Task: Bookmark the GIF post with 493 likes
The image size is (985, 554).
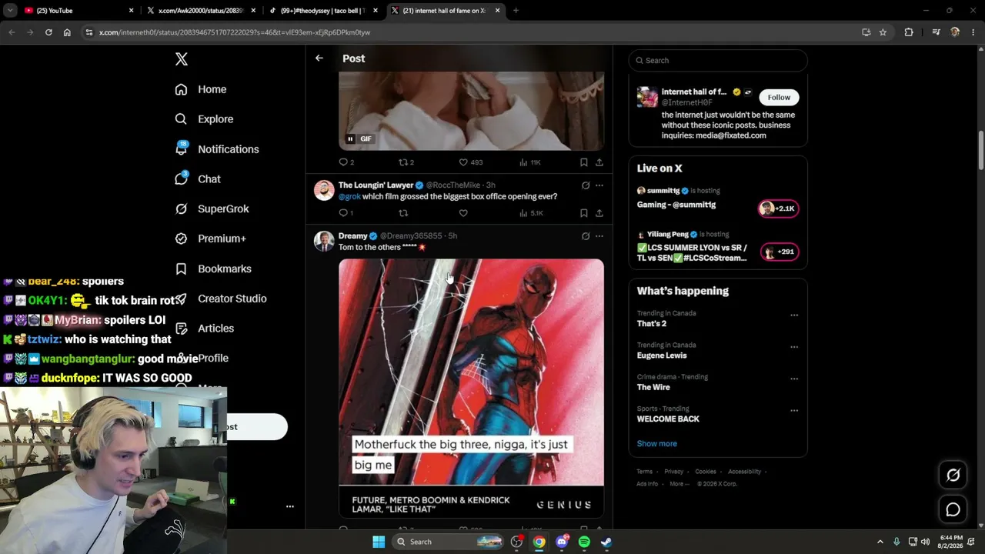Action: pyautogui.click(x=584, y=162)
